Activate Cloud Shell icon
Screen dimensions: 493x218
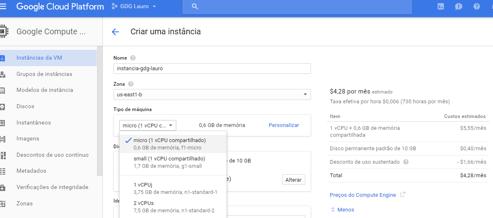pyautogui.click(x=441, y=7)
